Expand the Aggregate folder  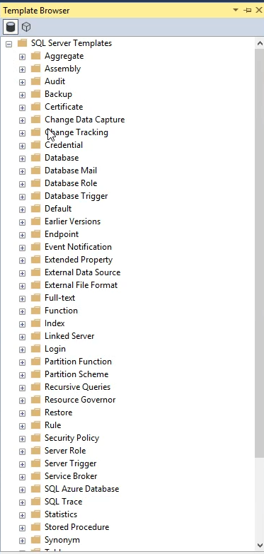click(x=22, y=57)
